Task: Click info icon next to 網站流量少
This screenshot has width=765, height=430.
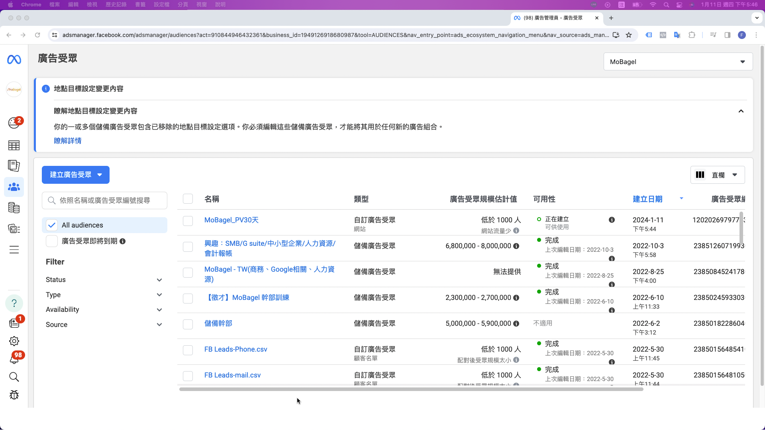Action: pos(516,231)
